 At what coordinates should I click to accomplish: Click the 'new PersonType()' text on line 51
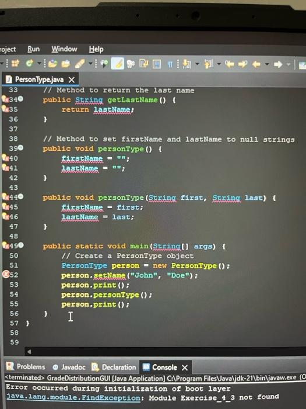191,266
